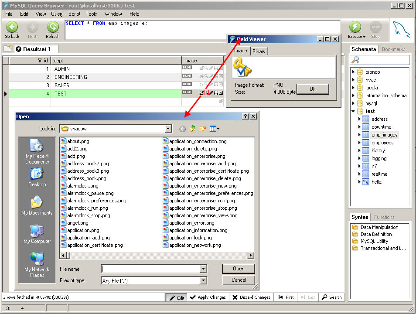
Task: Click Apply Changes
Action: click(x=208, y=297)
